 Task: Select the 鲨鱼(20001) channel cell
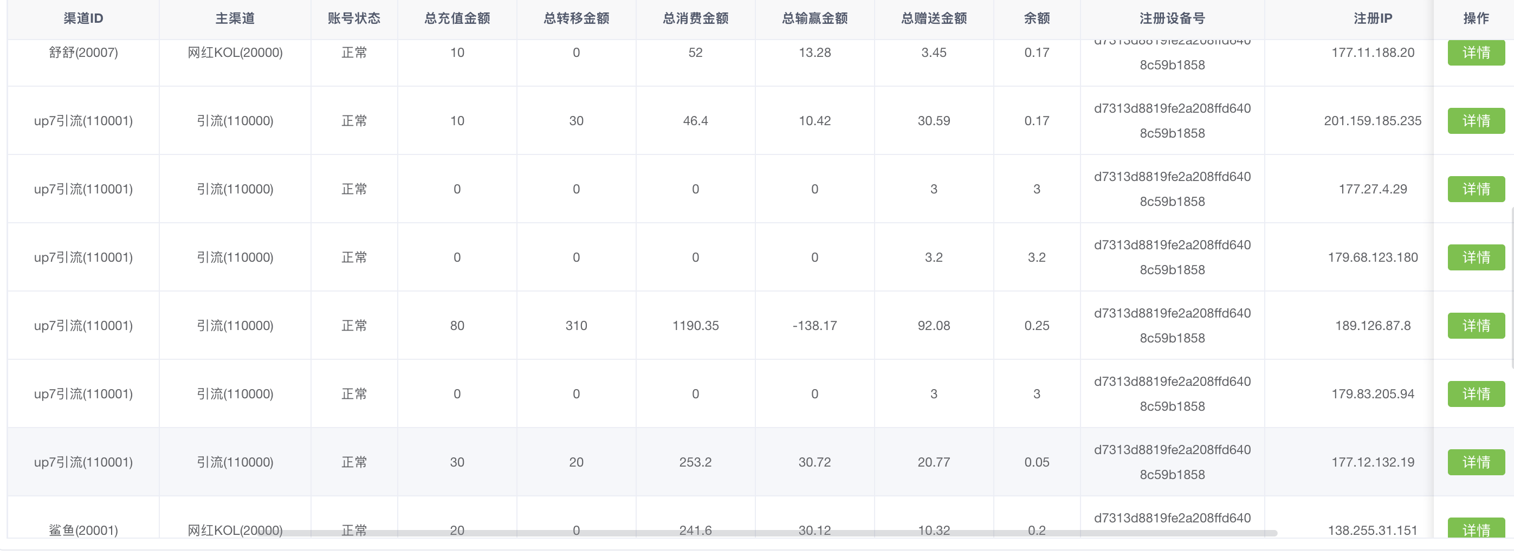(83, 530)
